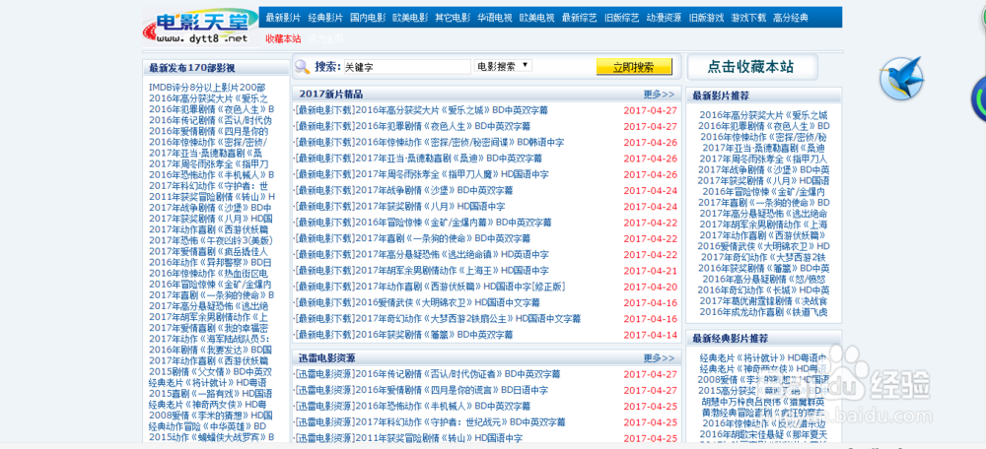Open 动漫资源 nav item

tap(664, 18)
